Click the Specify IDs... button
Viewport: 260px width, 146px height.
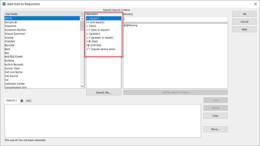104,92
